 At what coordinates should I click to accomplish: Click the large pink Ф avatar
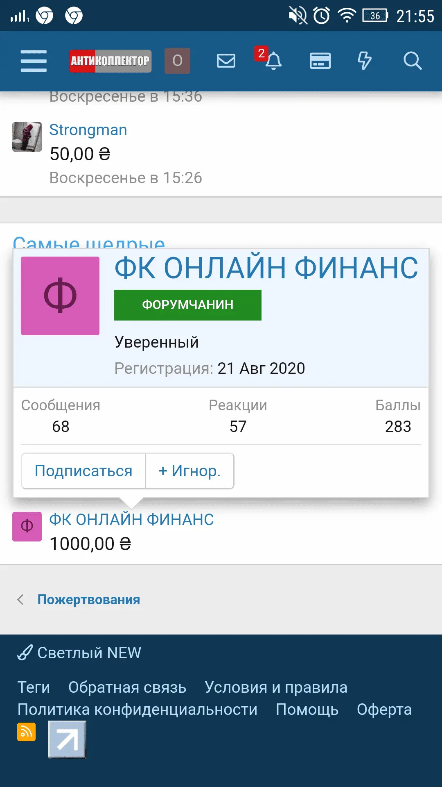(60, 296)
